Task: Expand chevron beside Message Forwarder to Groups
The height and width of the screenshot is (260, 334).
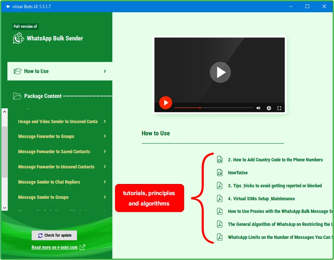Action: (x=105, y=136)
